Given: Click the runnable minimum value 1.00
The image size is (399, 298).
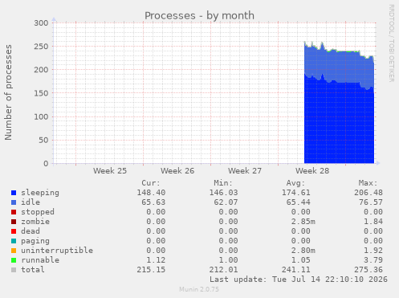Looking at the screenshot, I should [228, 260].
